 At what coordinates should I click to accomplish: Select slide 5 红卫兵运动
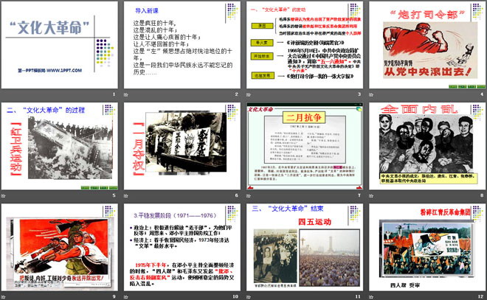point(59,146)
